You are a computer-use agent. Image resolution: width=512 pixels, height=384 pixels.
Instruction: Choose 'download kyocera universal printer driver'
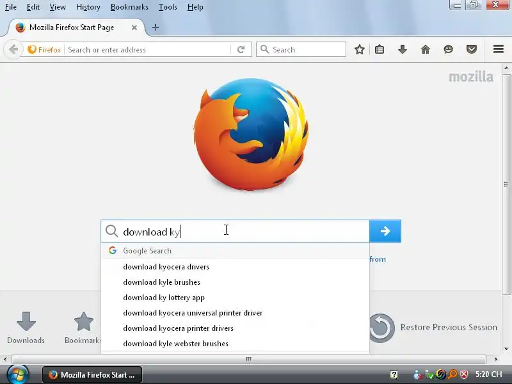235,313
